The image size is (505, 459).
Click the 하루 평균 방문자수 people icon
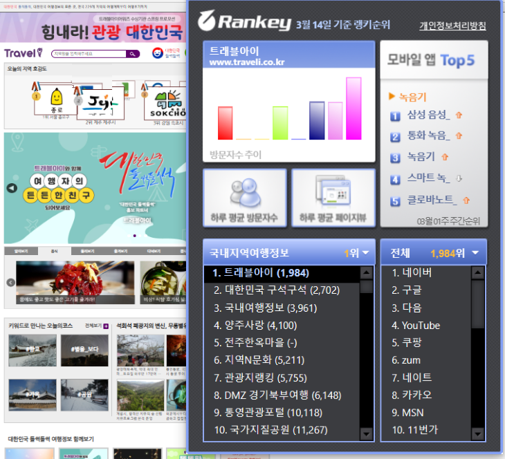[245, 192]
